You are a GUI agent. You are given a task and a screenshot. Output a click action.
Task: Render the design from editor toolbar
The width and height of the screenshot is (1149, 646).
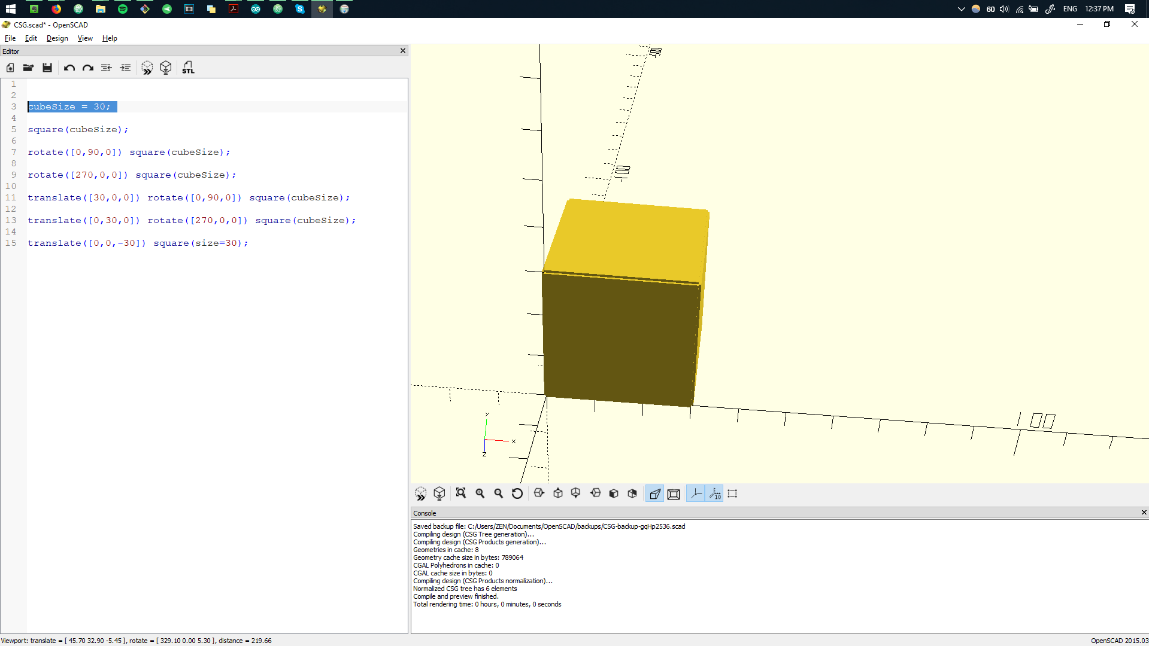point(166,68)
